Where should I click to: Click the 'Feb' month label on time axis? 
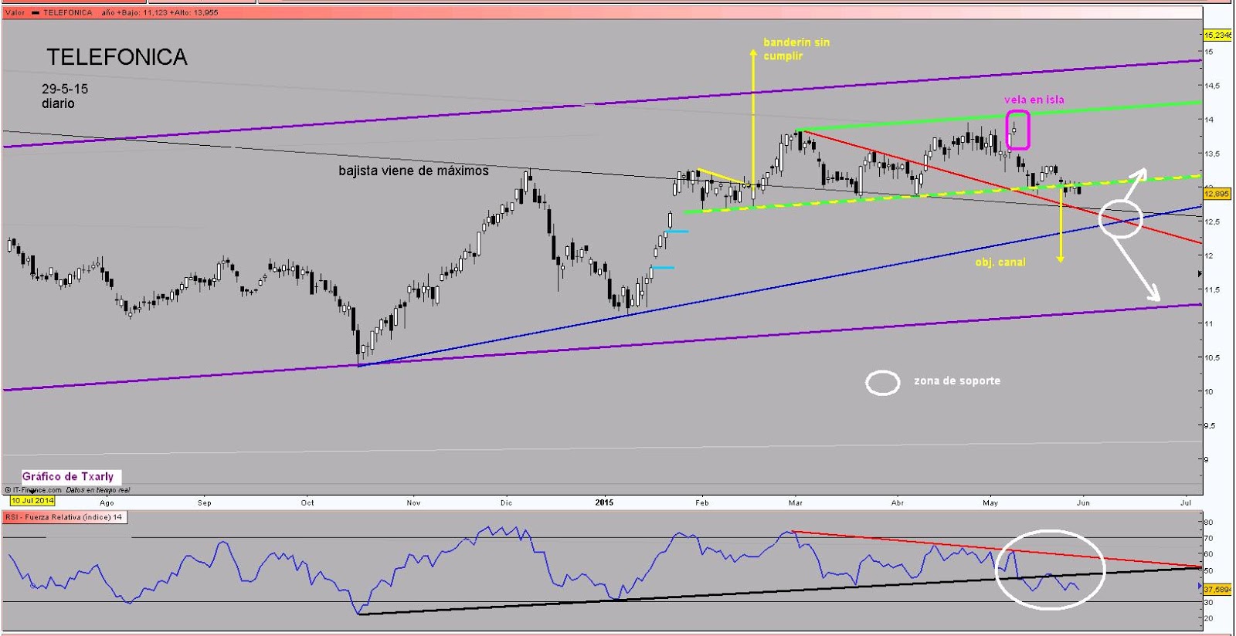click(701, 502)
